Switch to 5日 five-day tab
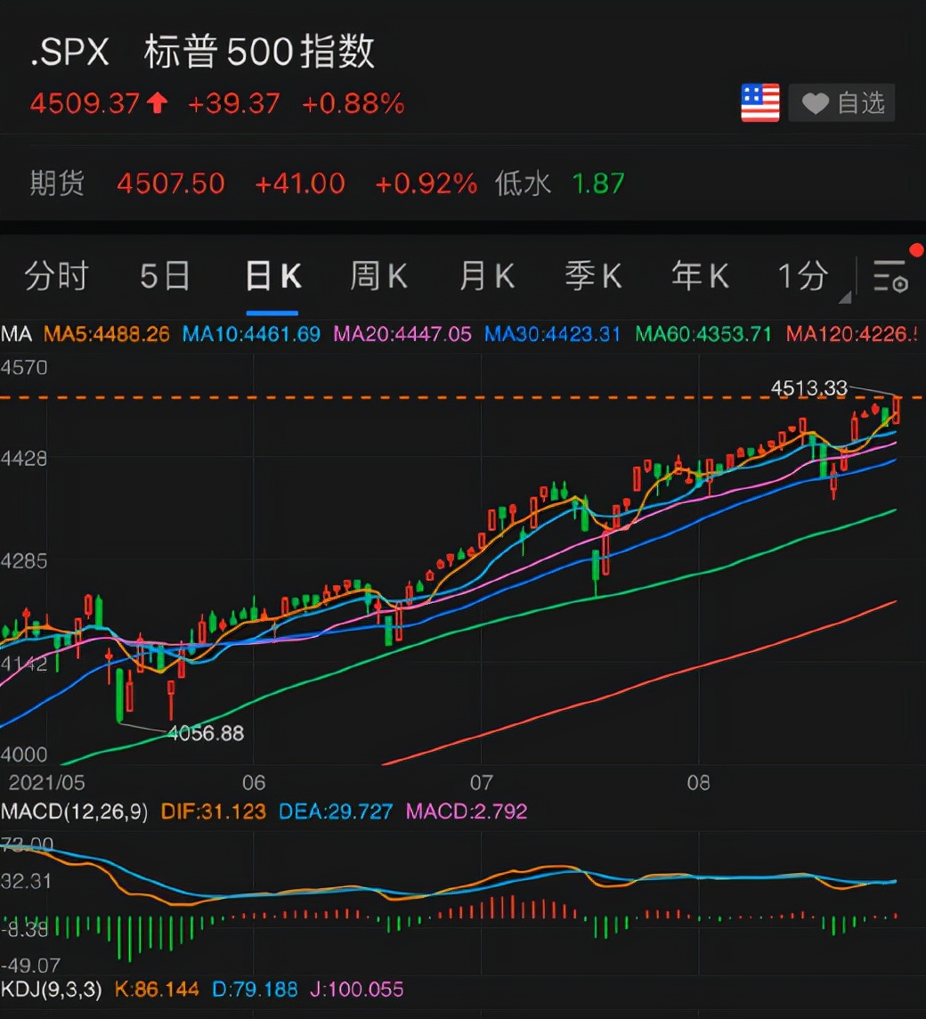The image size is (926, 1019). pos(165,276)
